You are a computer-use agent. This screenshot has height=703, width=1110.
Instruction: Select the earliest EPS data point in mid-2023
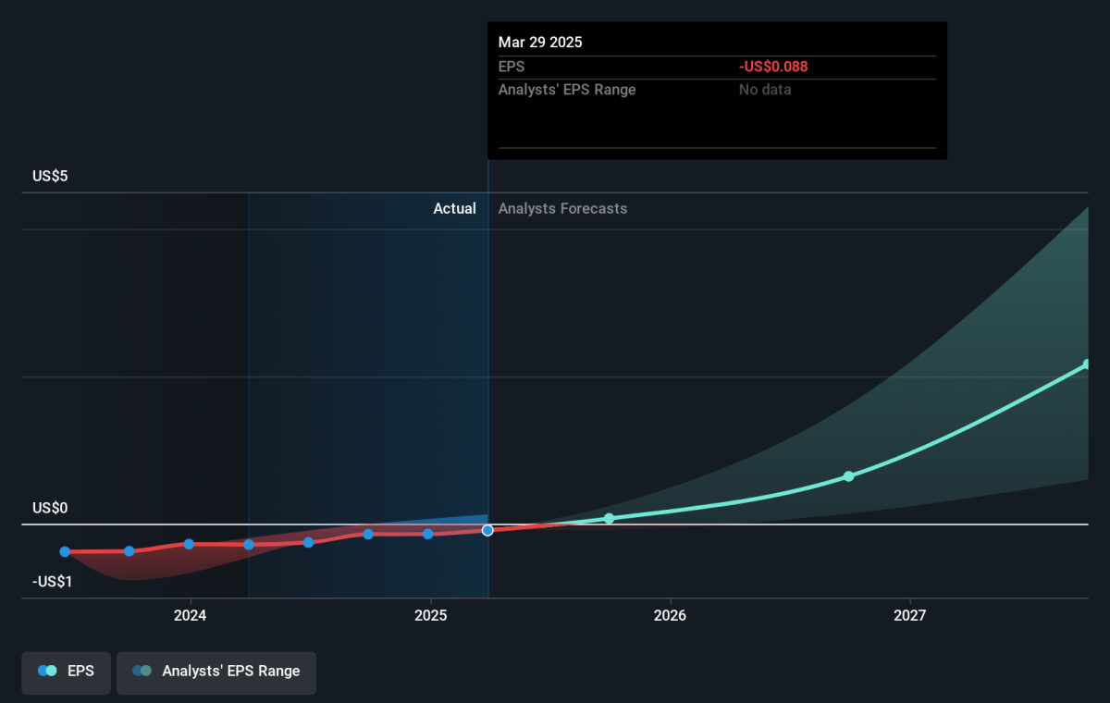tap(65, 551)
